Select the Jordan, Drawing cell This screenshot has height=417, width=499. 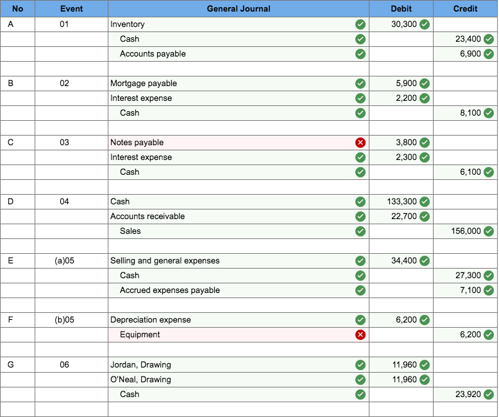click(x=239, y=365)
